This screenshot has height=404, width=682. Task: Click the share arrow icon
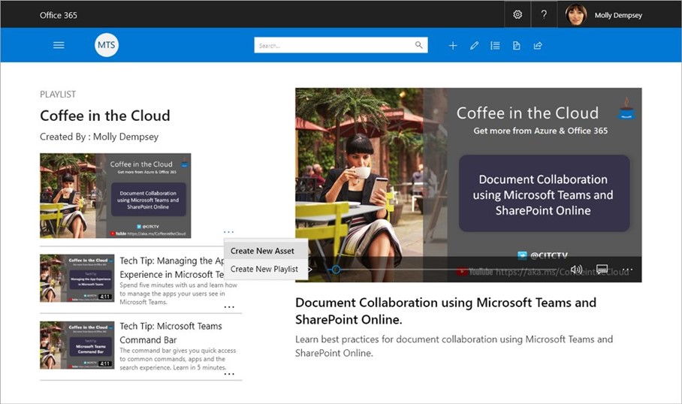click(x=538, y=45)
